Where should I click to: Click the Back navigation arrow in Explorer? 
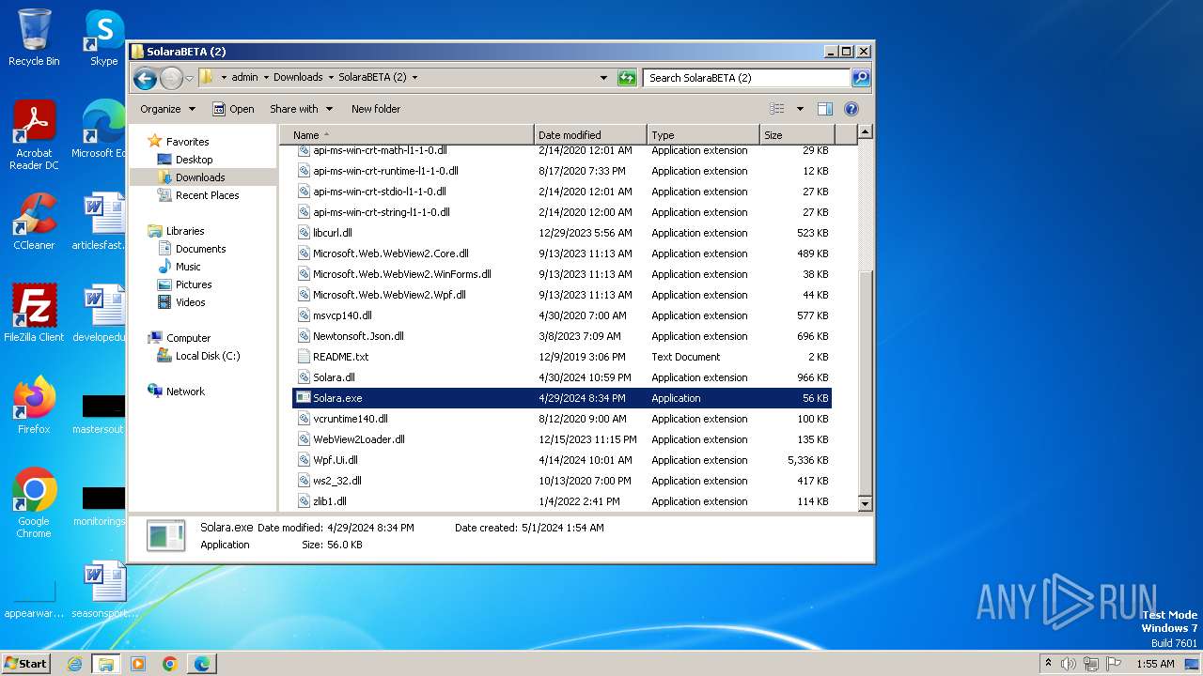(x=145, y=78)
